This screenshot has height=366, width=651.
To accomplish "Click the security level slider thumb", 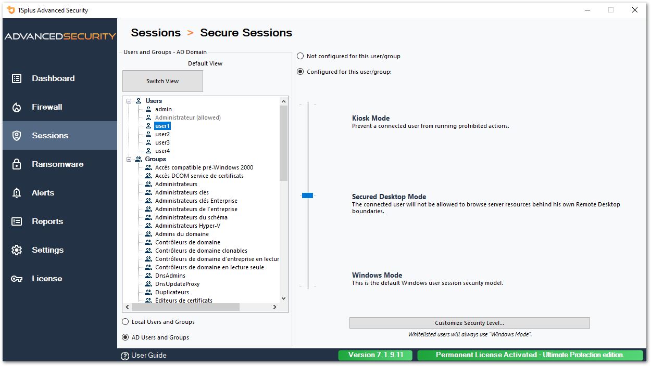I will 307,195.
